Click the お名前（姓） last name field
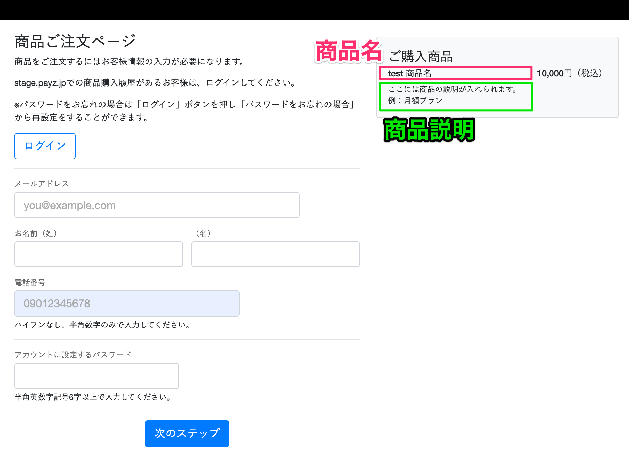This screenshot has height=466, width=629. click(x=98, y=254)
